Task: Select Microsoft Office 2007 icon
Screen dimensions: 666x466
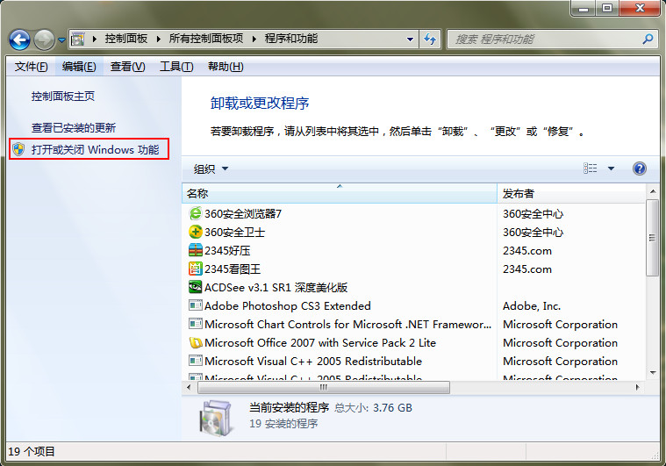Action: coord(195,342)
